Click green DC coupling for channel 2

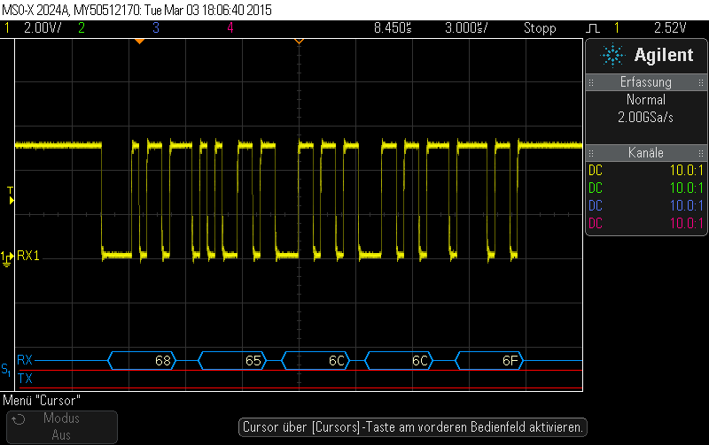pos(596,188)
